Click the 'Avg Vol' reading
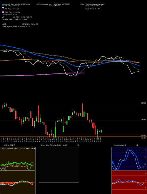147x194 pixels. [94, 5]
